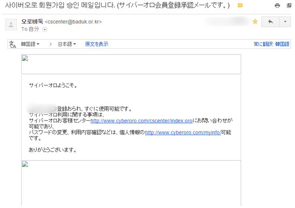Toggle the star on this email

click(255, 22)
